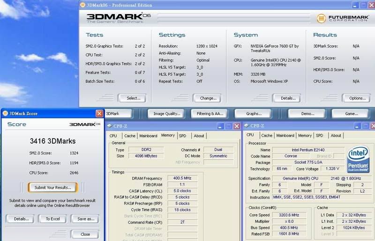Click the left CPU-Z window title icon
This screenshot has height=241, width=375.
[110, 126]
